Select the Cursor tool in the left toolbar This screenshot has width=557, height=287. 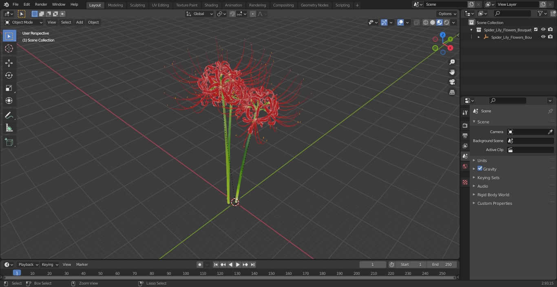tap(9, 48)
